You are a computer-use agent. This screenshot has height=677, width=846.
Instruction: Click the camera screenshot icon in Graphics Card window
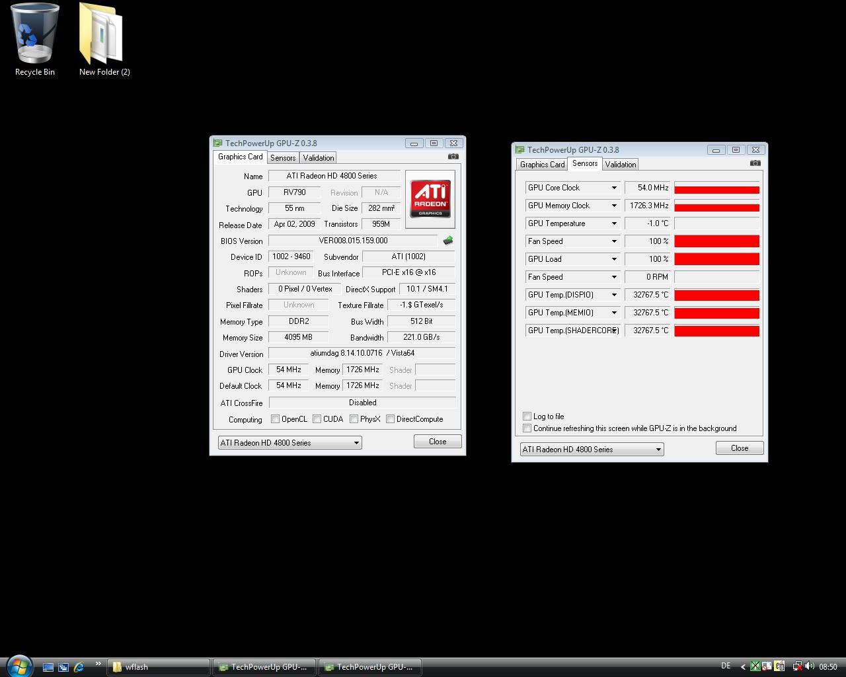(453, 157)
